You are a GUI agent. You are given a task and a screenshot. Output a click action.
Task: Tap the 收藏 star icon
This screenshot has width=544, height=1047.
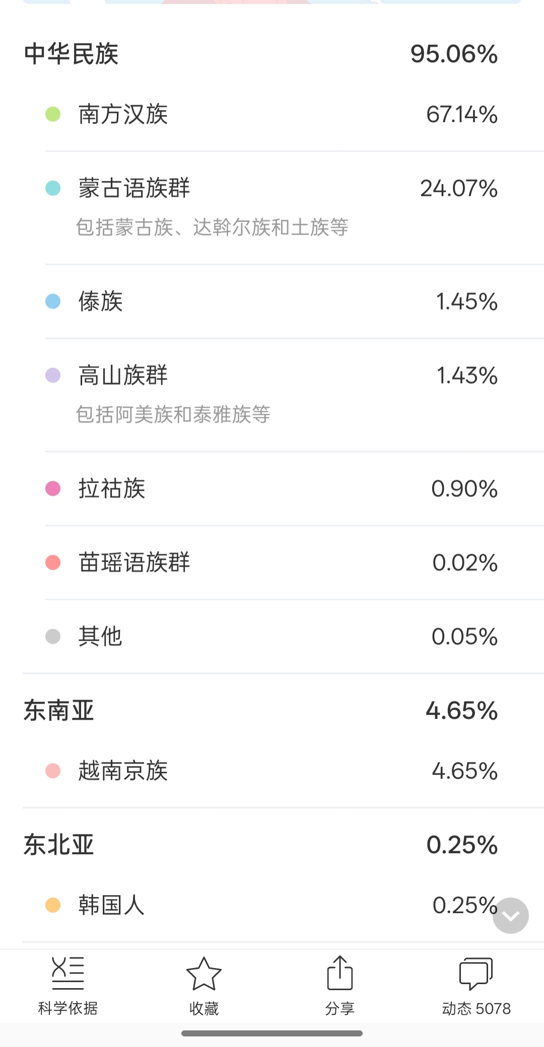[204, 974]
